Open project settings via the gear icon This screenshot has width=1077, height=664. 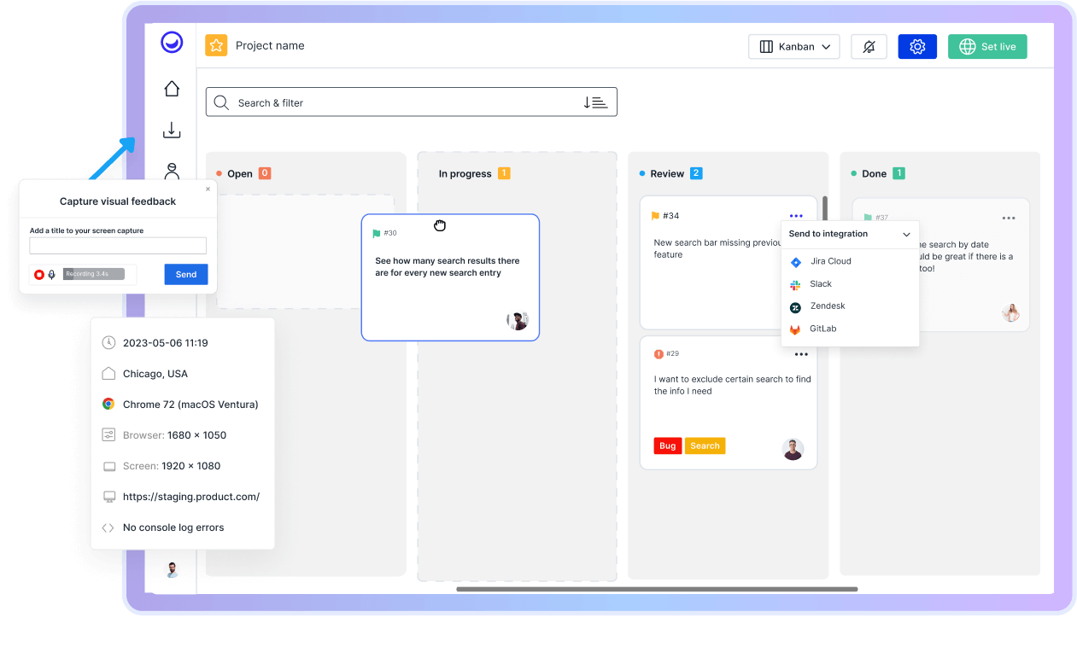pyautogui.click(x=917, y=46)
